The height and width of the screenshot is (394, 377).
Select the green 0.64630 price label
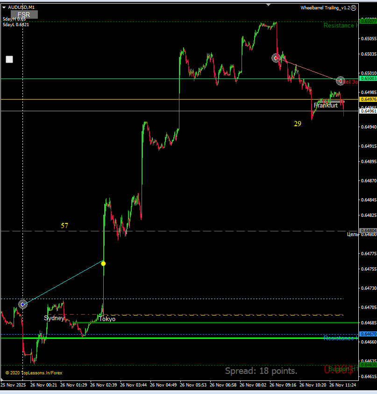pyautogui.click(x=368, y=365)
